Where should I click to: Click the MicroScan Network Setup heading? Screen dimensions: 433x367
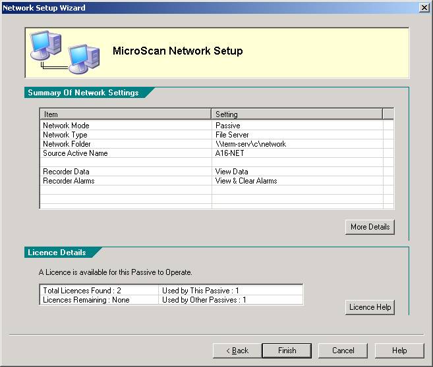click(177, 51)
